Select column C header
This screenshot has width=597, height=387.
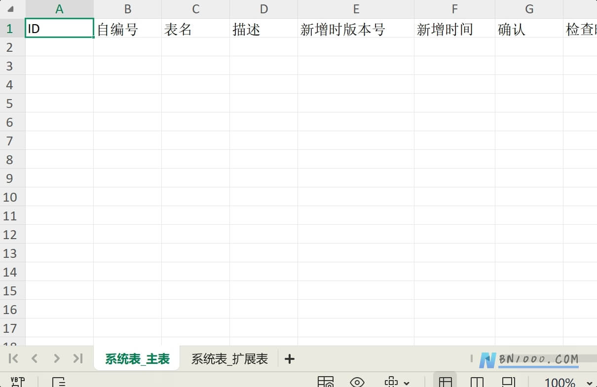[195, 9]
